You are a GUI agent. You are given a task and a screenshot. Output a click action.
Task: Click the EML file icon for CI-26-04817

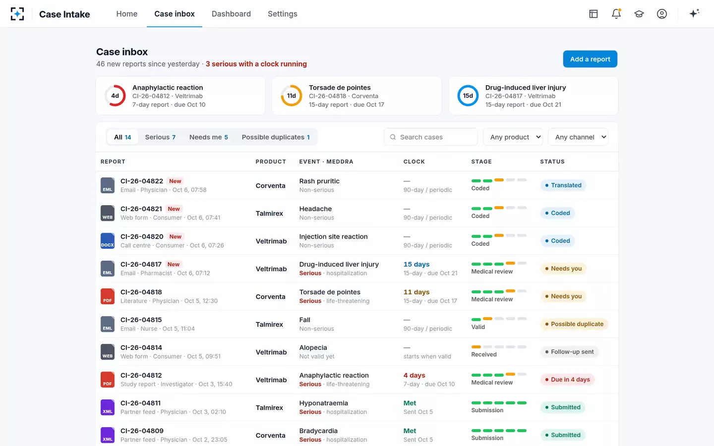[108, 269]
